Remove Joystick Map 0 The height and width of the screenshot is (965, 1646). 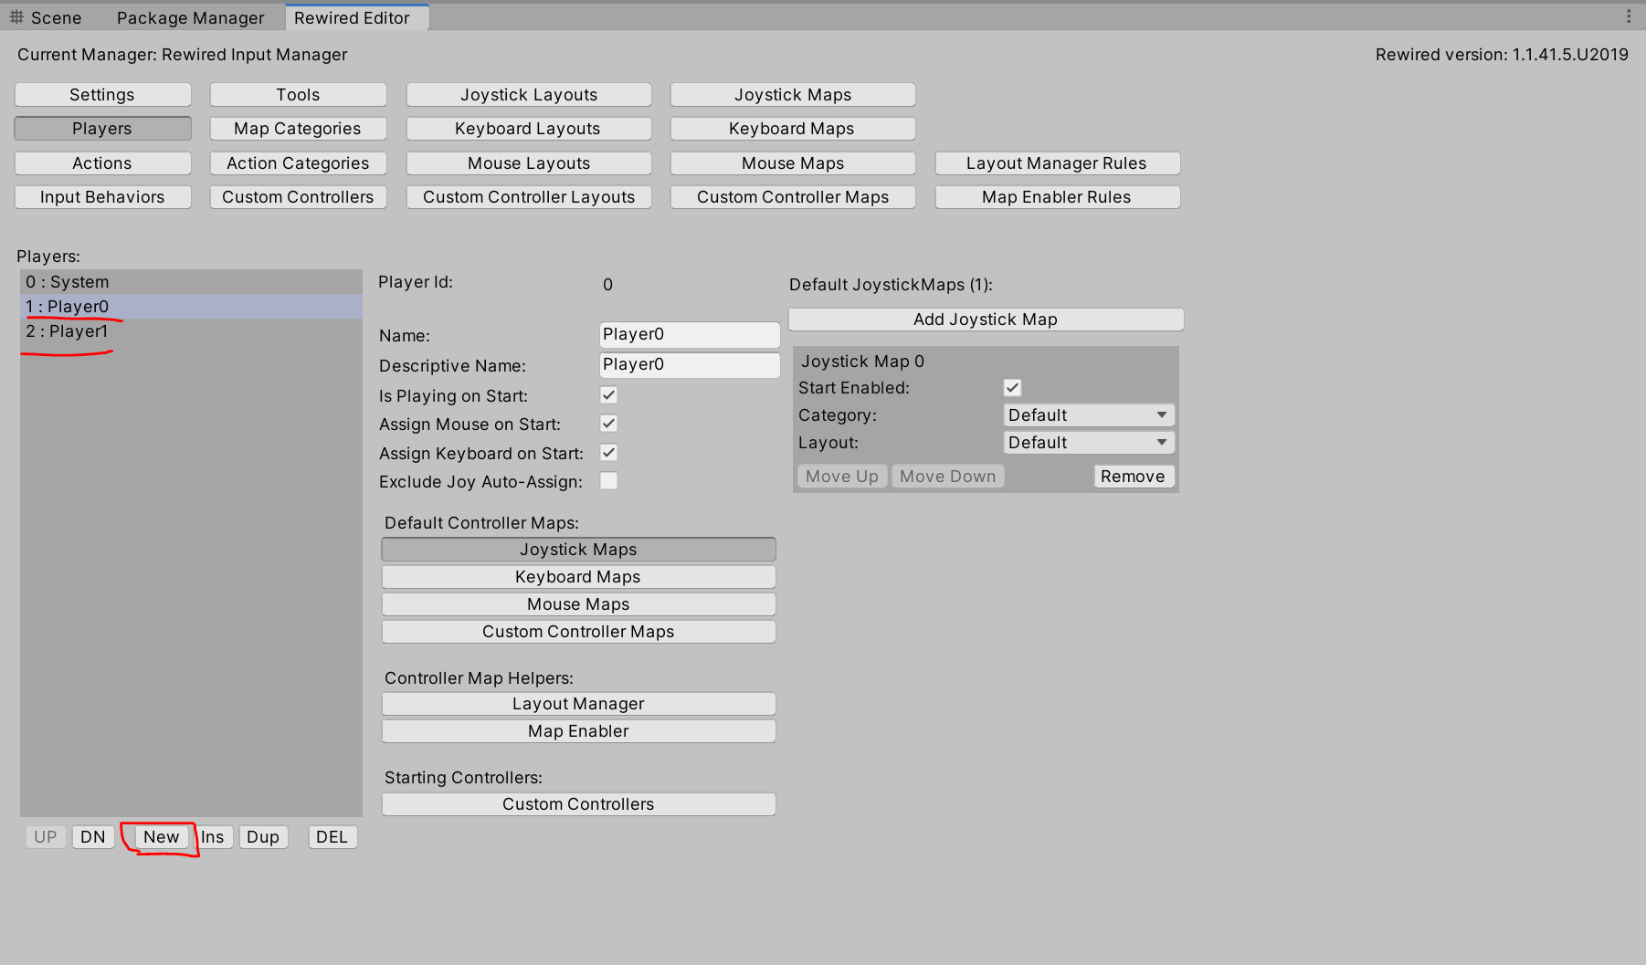click(x=1133, y=477)
